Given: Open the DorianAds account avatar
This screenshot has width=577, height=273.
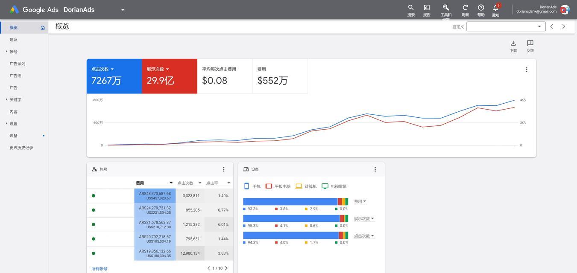Looking at the screenshot, I should point(565,10).
